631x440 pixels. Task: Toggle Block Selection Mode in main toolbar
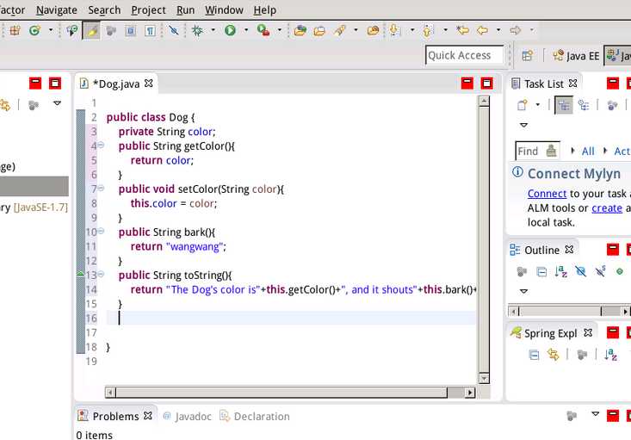coord(130,31)
